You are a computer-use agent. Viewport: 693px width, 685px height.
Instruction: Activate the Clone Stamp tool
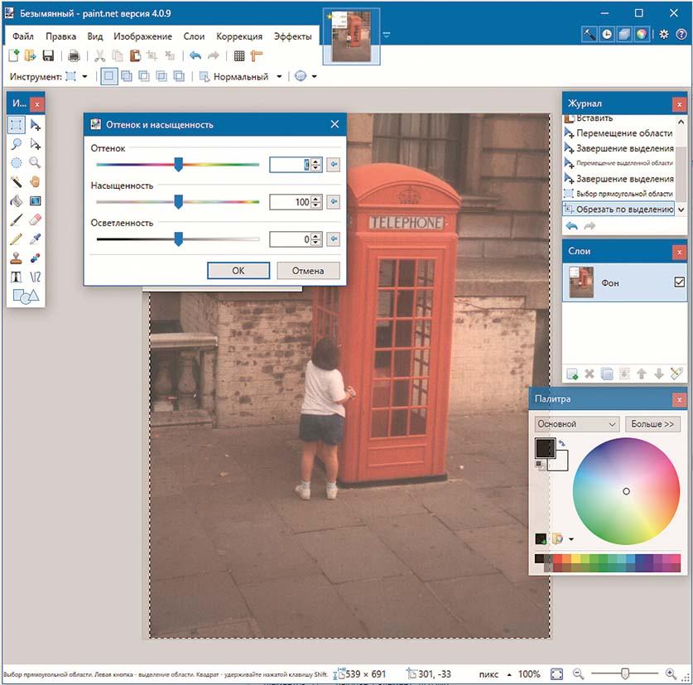[x=16, y=258]
